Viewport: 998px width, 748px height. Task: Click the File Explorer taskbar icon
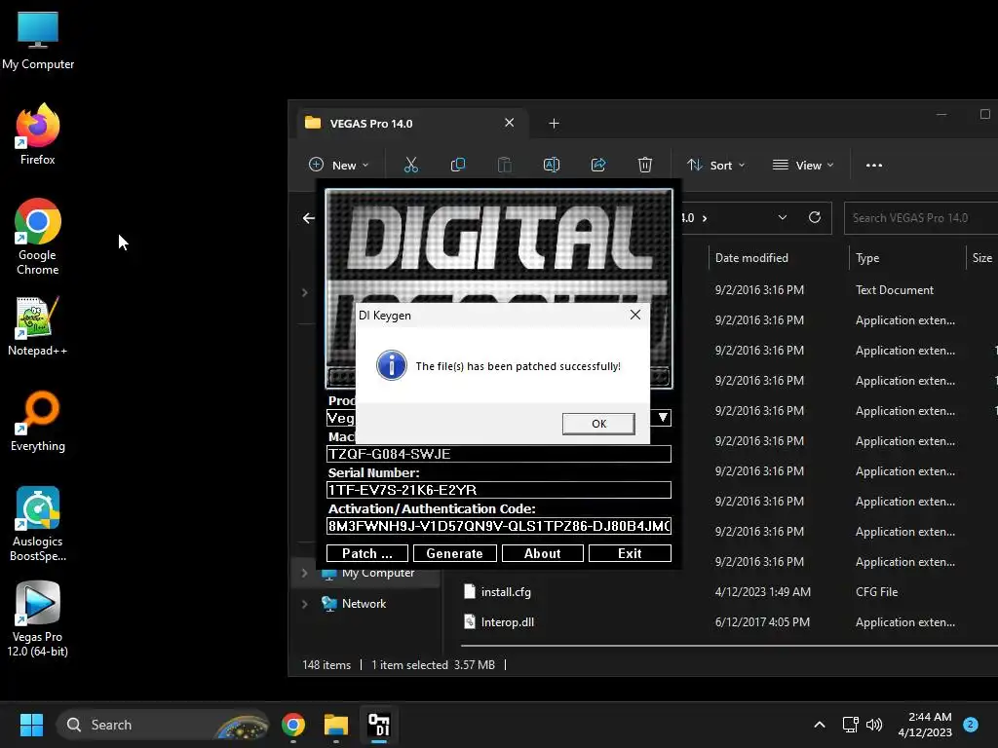pos(335,725)
